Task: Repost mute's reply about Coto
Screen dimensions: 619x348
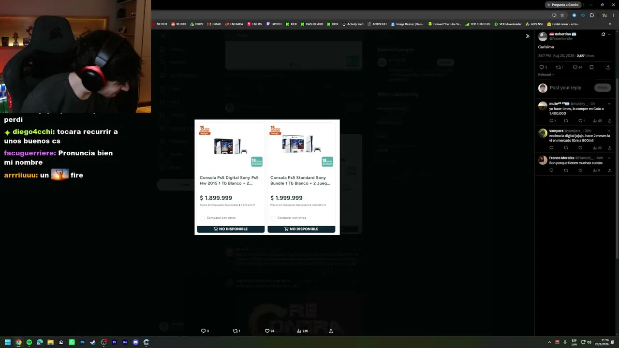Action: (566, 121)
